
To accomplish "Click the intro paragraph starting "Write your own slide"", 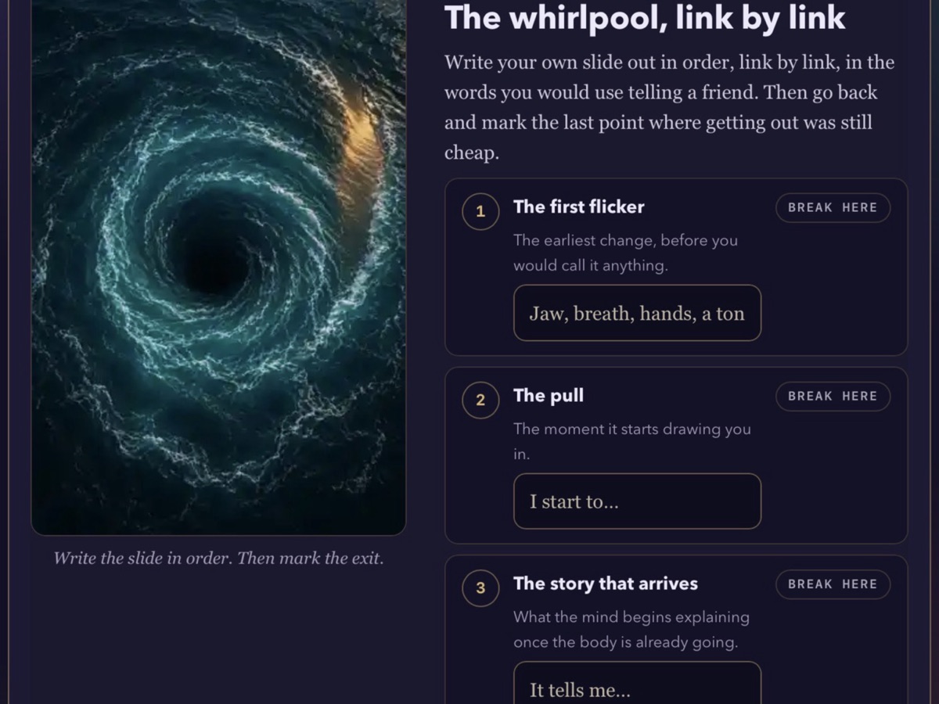I will coord(670,107).
